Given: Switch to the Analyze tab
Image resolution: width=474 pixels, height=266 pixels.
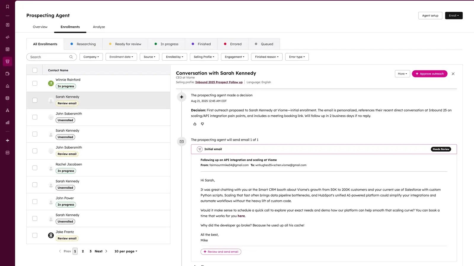Looking at the screenshot, I should (x=99, y=27).
